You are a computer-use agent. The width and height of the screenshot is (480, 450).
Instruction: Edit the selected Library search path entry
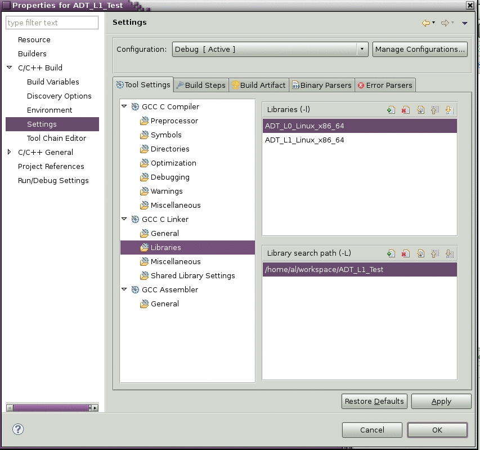pos(420,253)
